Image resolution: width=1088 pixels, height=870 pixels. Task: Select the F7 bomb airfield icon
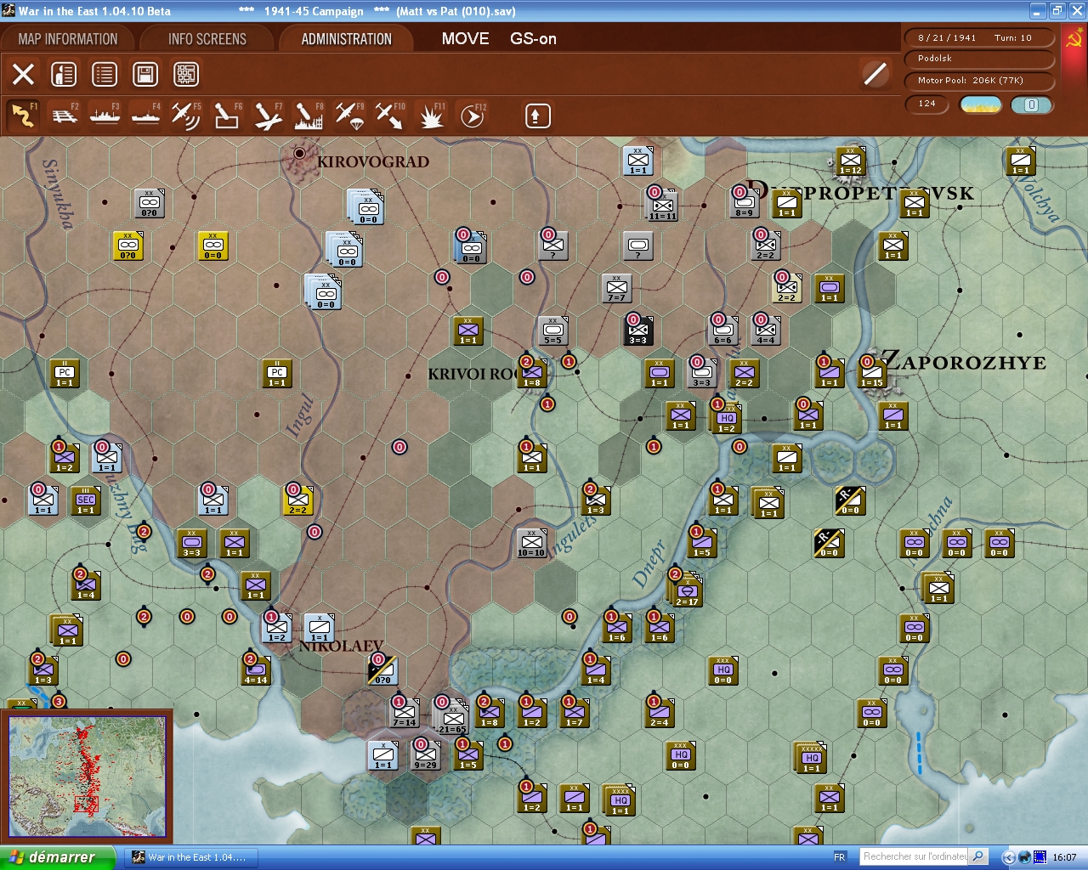[x=268, y=116]
